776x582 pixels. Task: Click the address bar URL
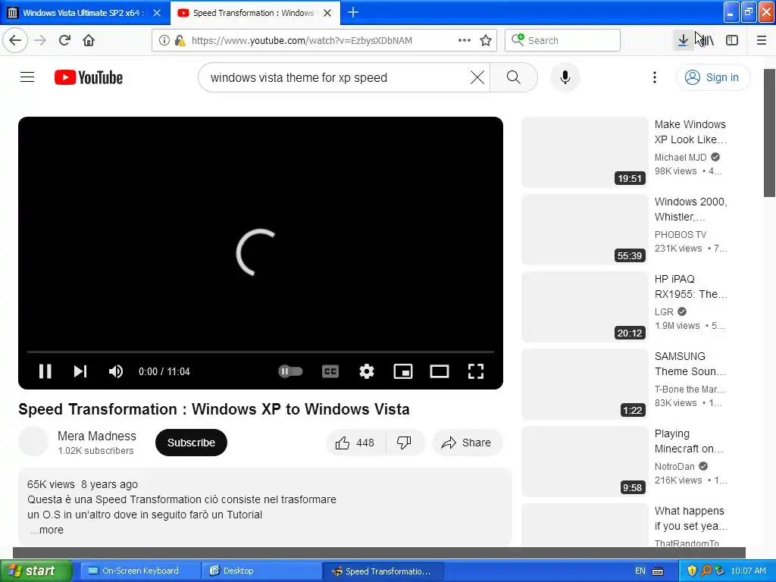pos(302,40)
